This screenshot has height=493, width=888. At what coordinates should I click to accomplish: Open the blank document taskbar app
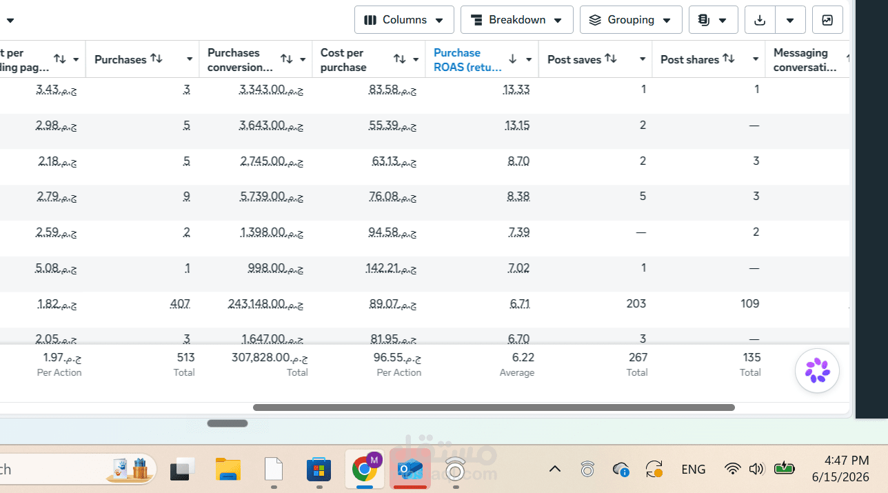coord(274,470)
